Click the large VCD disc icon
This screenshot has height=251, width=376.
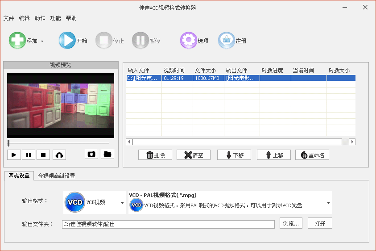[75, 202]
